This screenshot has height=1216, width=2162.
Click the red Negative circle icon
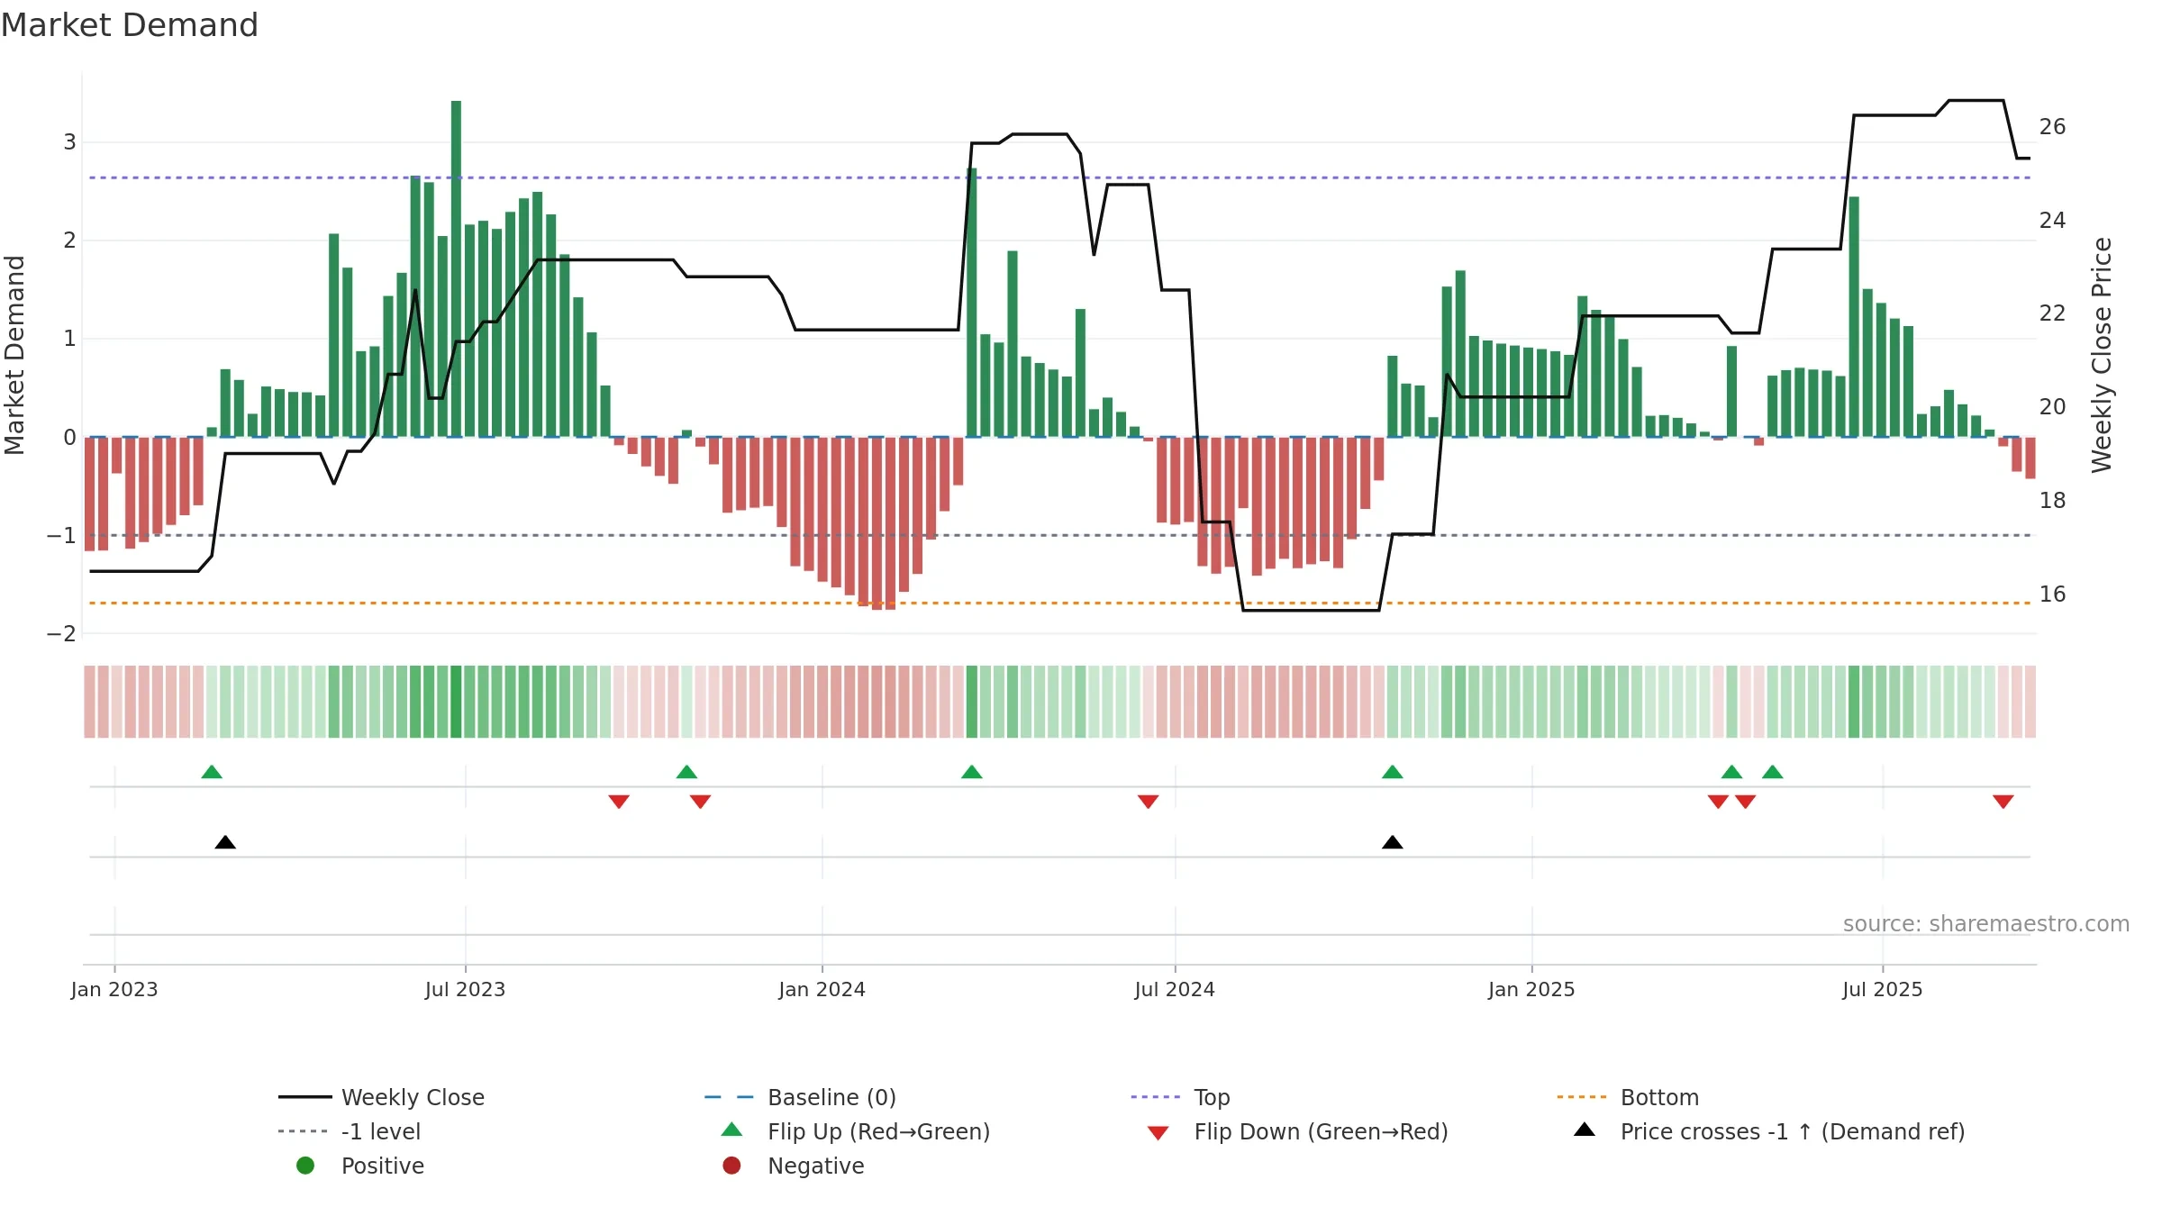(x=731, y=1166)
